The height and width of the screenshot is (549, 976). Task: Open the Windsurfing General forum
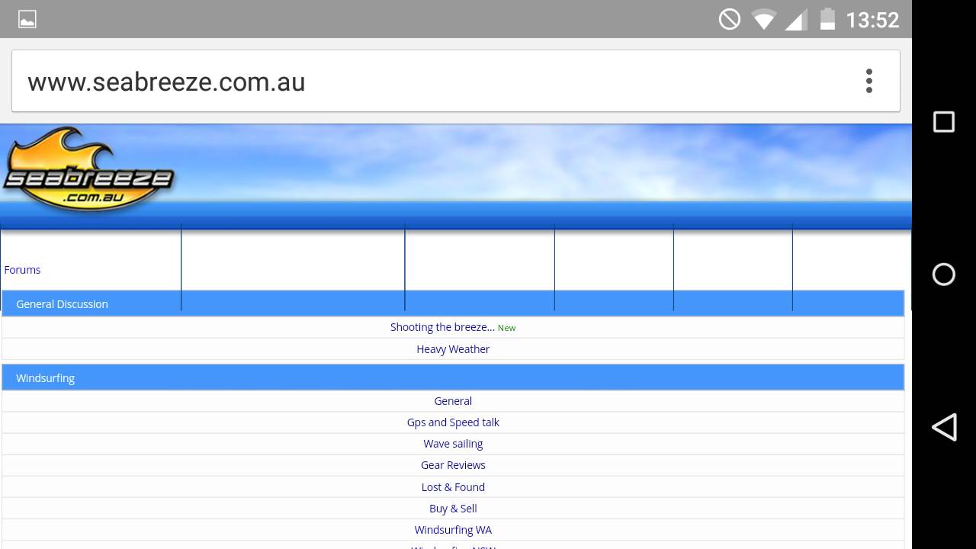coord(453,401)
